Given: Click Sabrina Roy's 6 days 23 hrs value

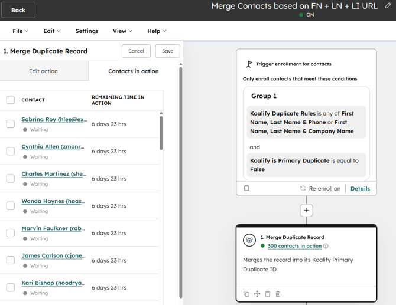Looking at the screenshot, I should (109, 124).
